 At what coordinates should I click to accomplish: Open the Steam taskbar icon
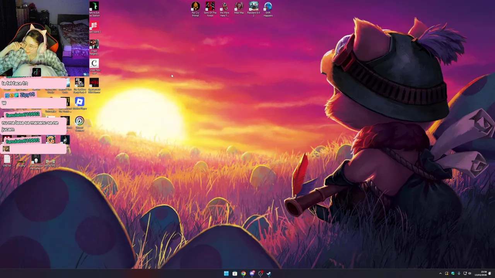(269, 273)
